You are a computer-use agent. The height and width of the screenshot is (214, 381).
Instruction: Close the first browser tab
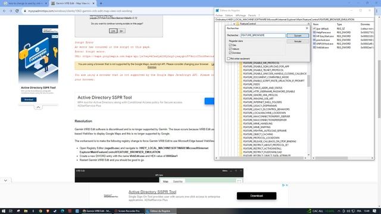(x=46, y=4)
